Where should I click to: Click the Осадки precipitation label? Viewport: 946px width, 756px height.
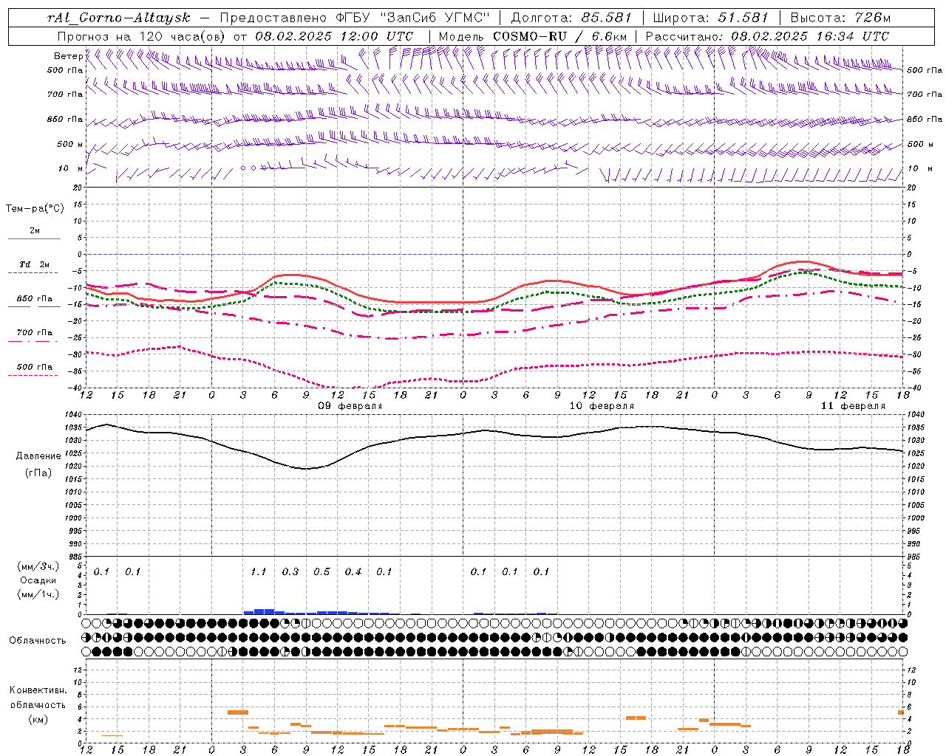tap(38, 580)
